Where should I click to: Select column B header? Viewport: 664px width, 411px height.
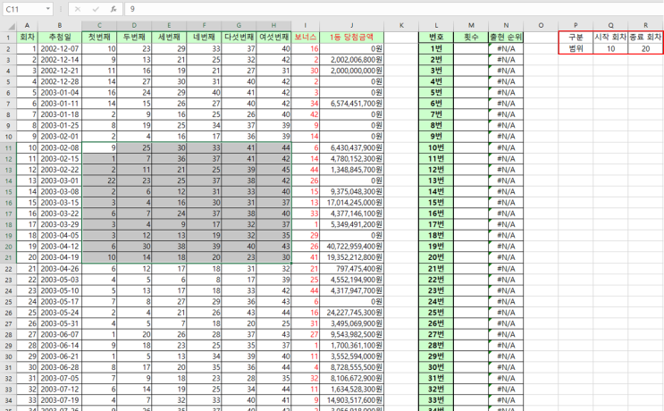60,26
